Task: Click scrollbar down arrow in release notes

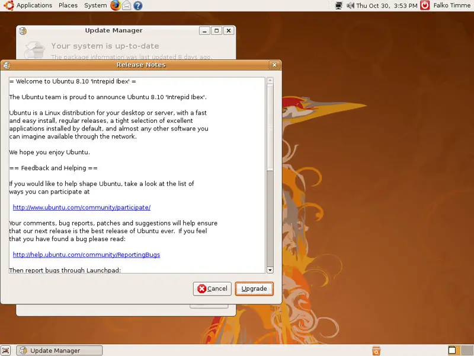Action: click(x=270, y=270)
